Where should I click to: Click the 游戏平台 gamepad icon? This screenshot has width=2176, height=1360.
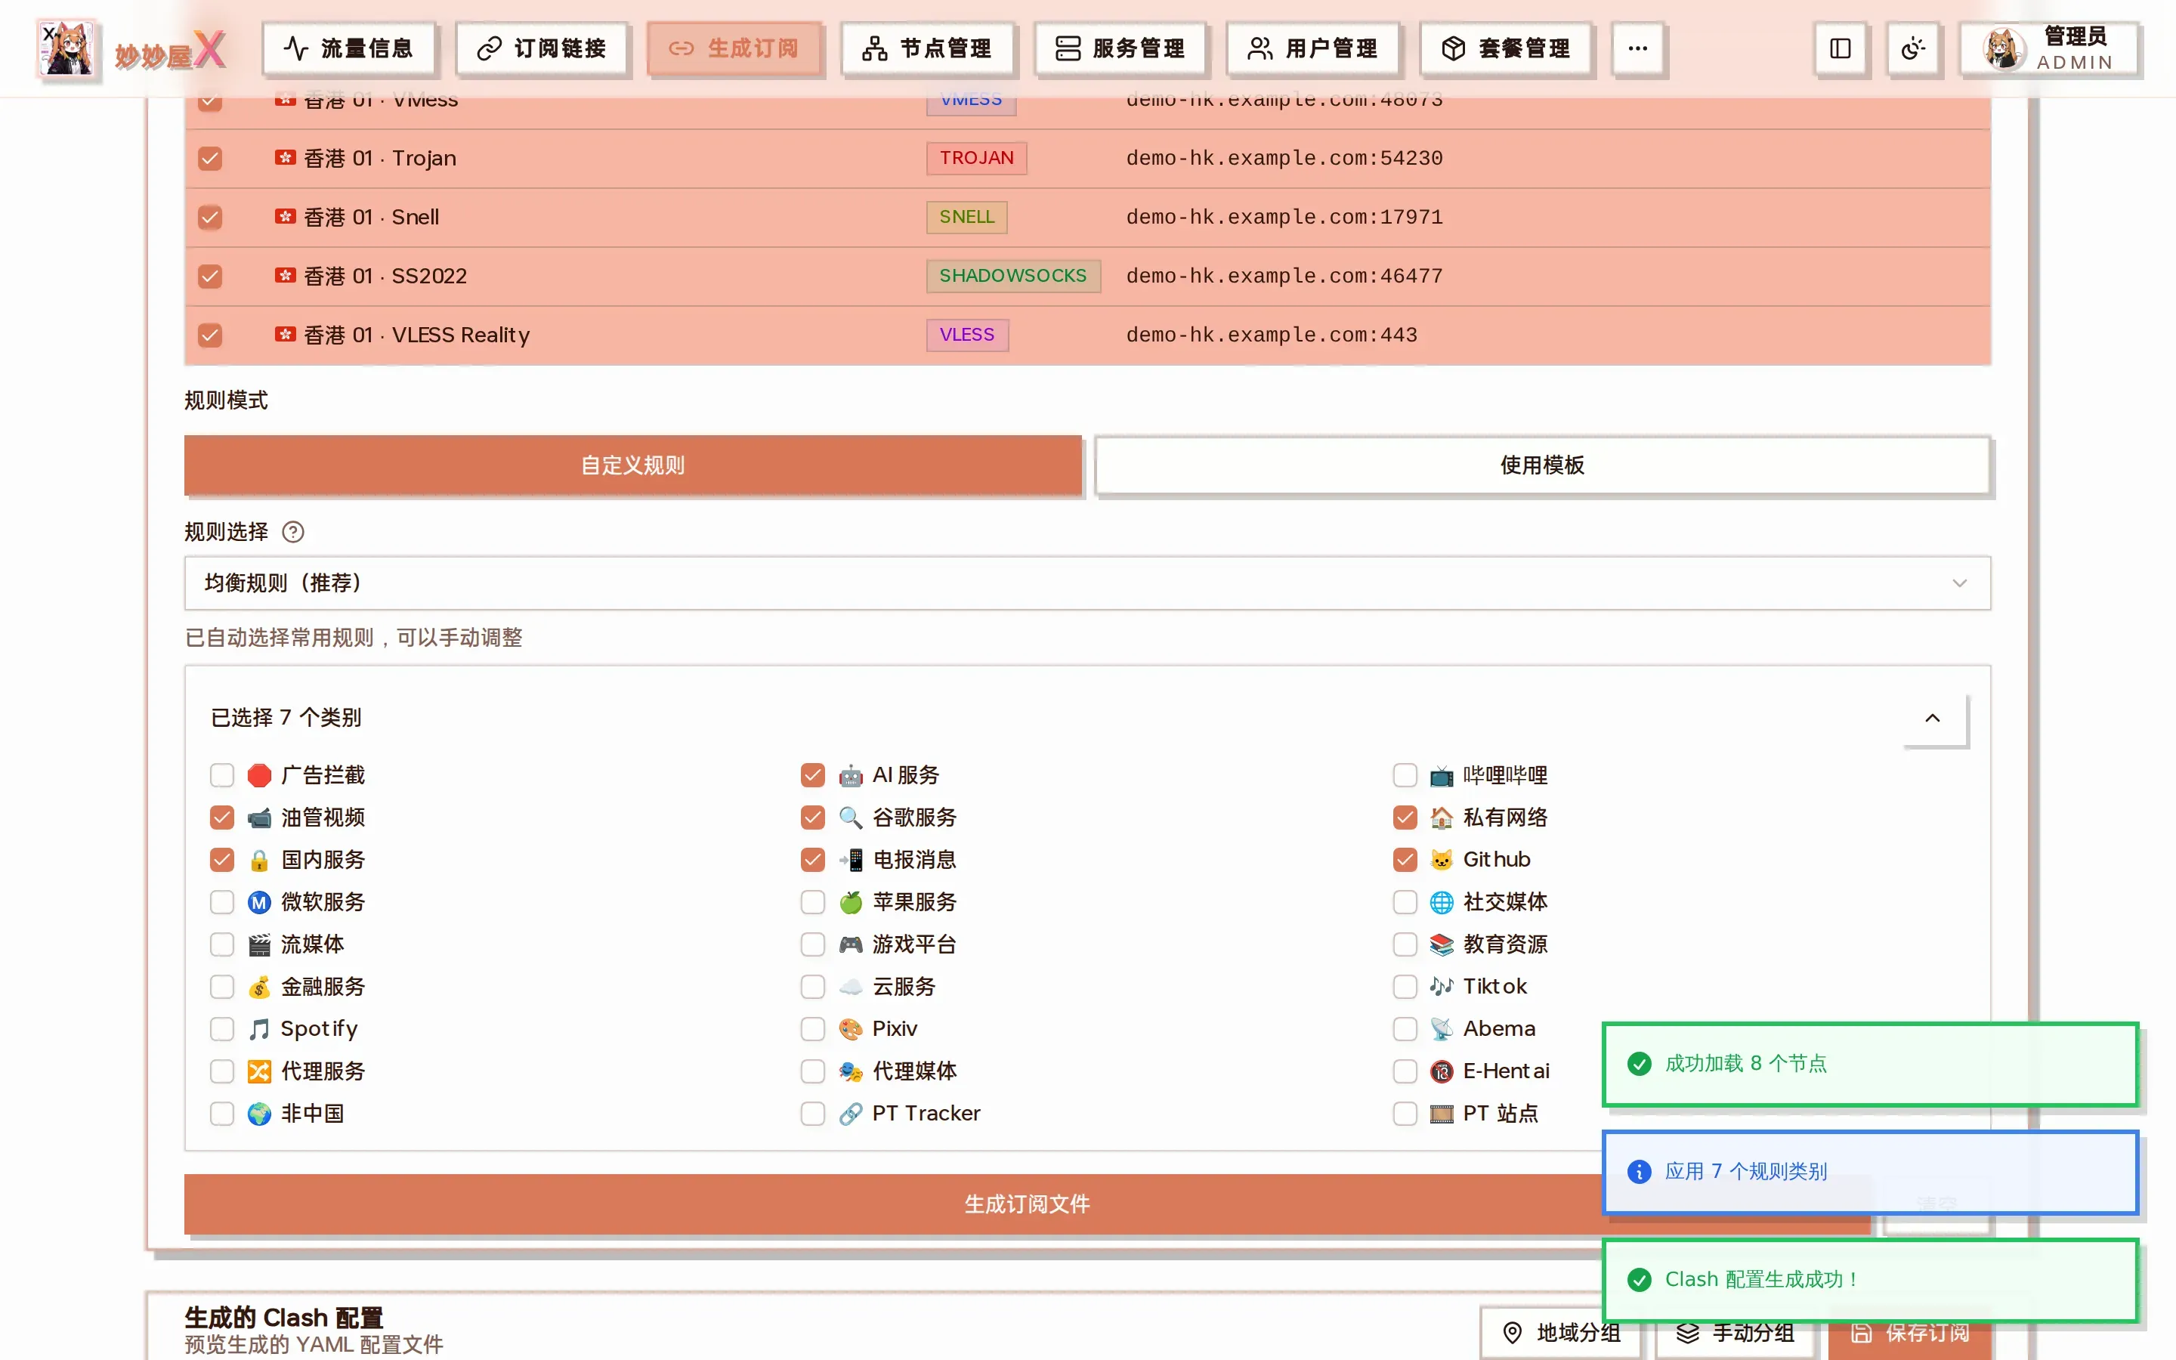click(851, 944)
